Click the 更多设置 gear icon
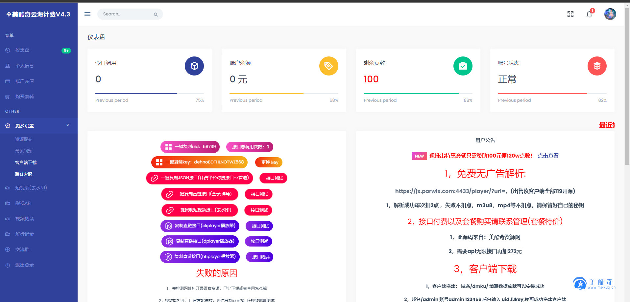This screenshot has width=630, height=302. click(x=8, y=126)
